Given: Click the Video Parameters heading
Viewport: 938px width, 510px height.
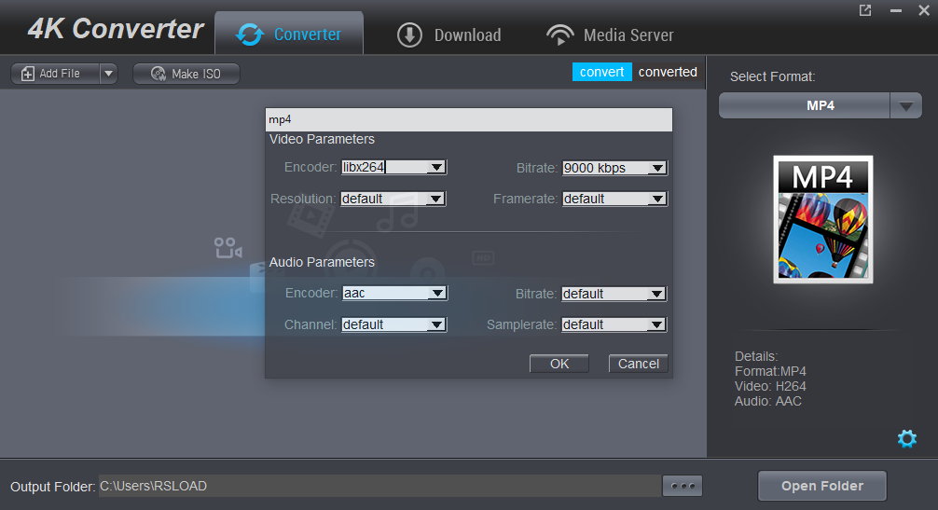Looking at the screenshot, I should coord(322,139).
